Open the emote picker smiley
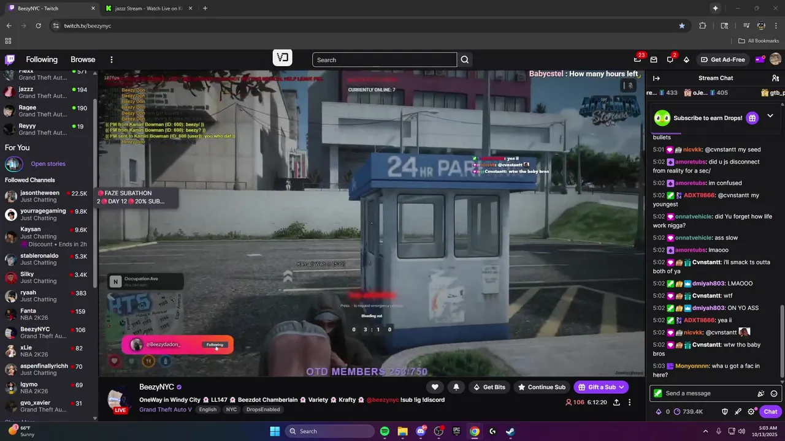This screenshot has height=441, width=785. click(x=774, y=394)
